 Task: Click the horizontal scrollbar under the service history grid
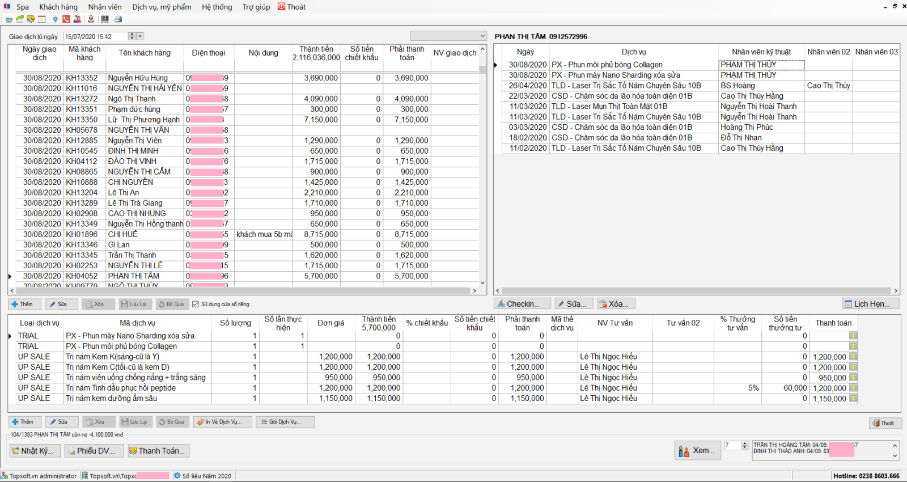pyautogui.click(x=697, y=291)
